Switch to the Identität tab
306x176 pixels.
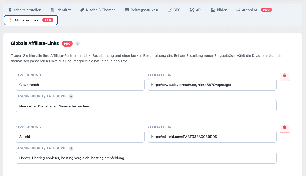click(61, 10)
